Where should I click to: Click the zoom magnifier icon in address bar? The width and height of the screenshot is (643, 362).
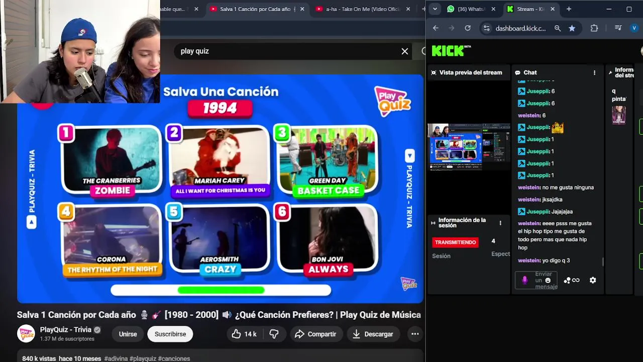[558, 28]
